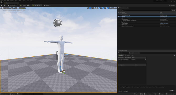Open the grid snap value dropdown

[101, 8]
